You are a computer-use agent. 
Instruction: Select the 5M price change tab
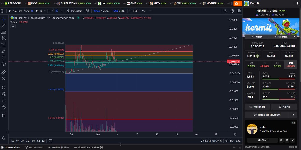(251, 65)
